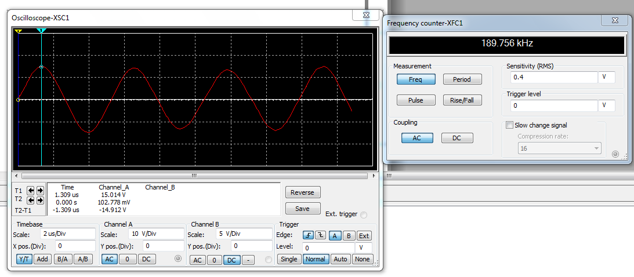Viewport: 634px width, 277px height.
Task: Select Auto trigger mode
Action: point(340,259)
